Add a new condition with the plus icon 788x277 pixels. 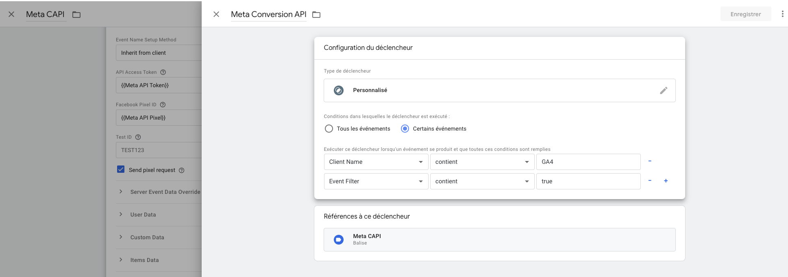coord(666,181)
